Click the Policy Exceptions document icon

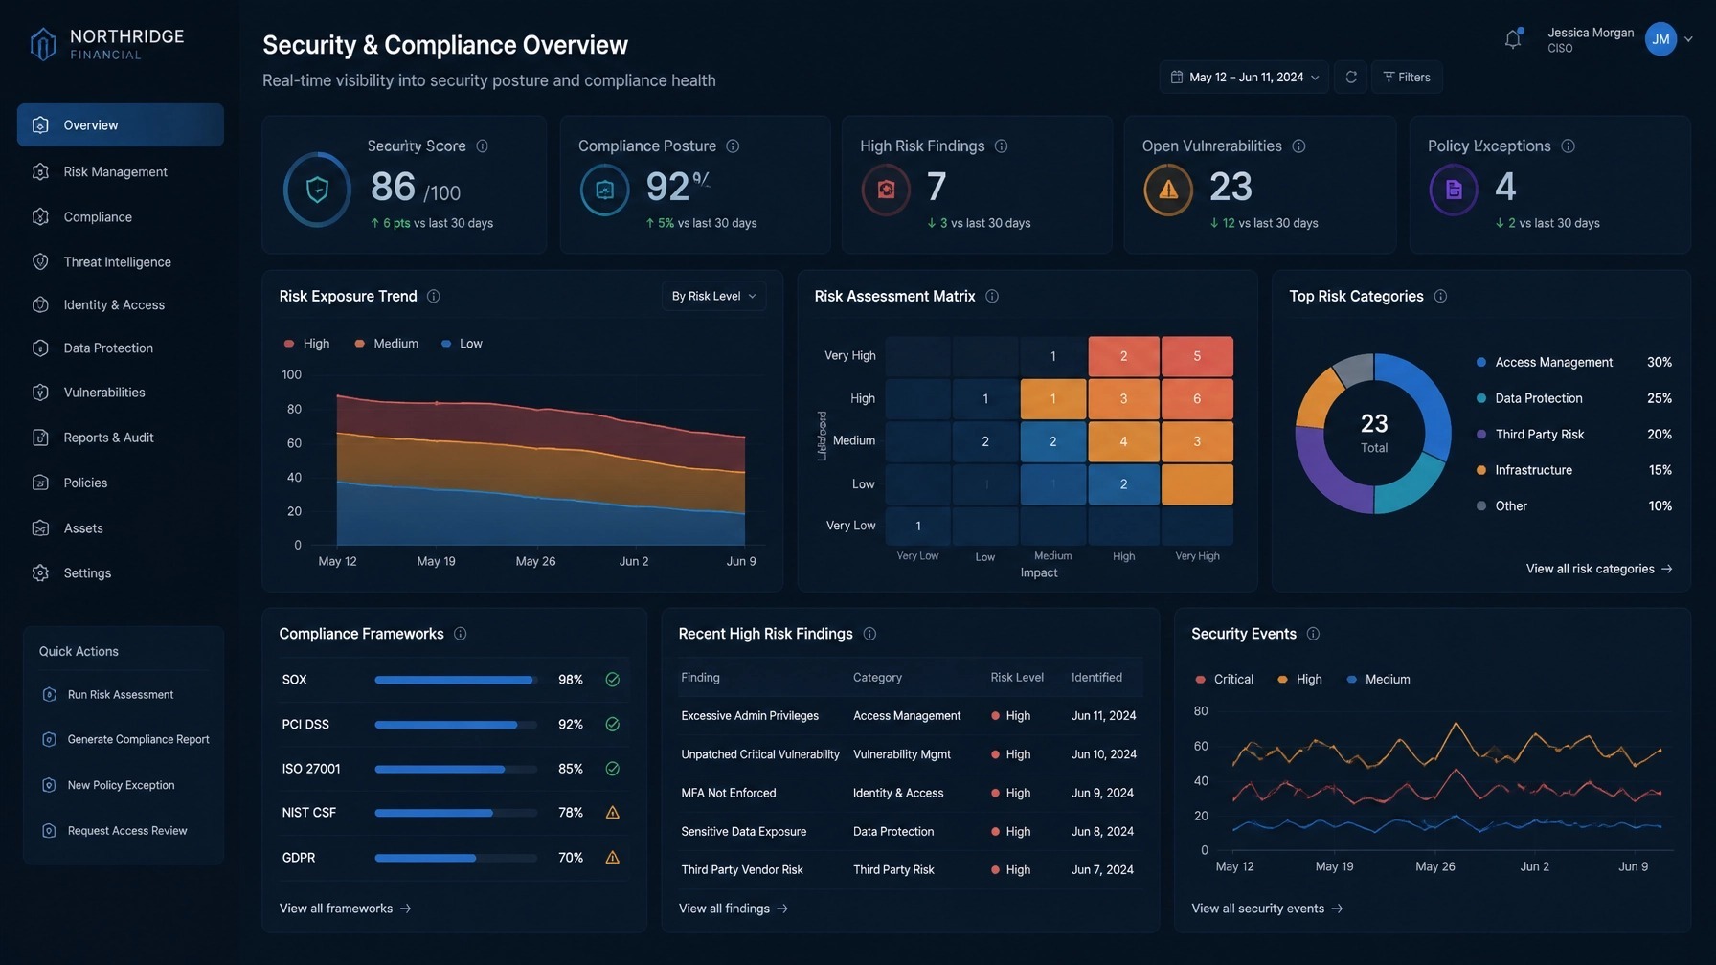1454,190
